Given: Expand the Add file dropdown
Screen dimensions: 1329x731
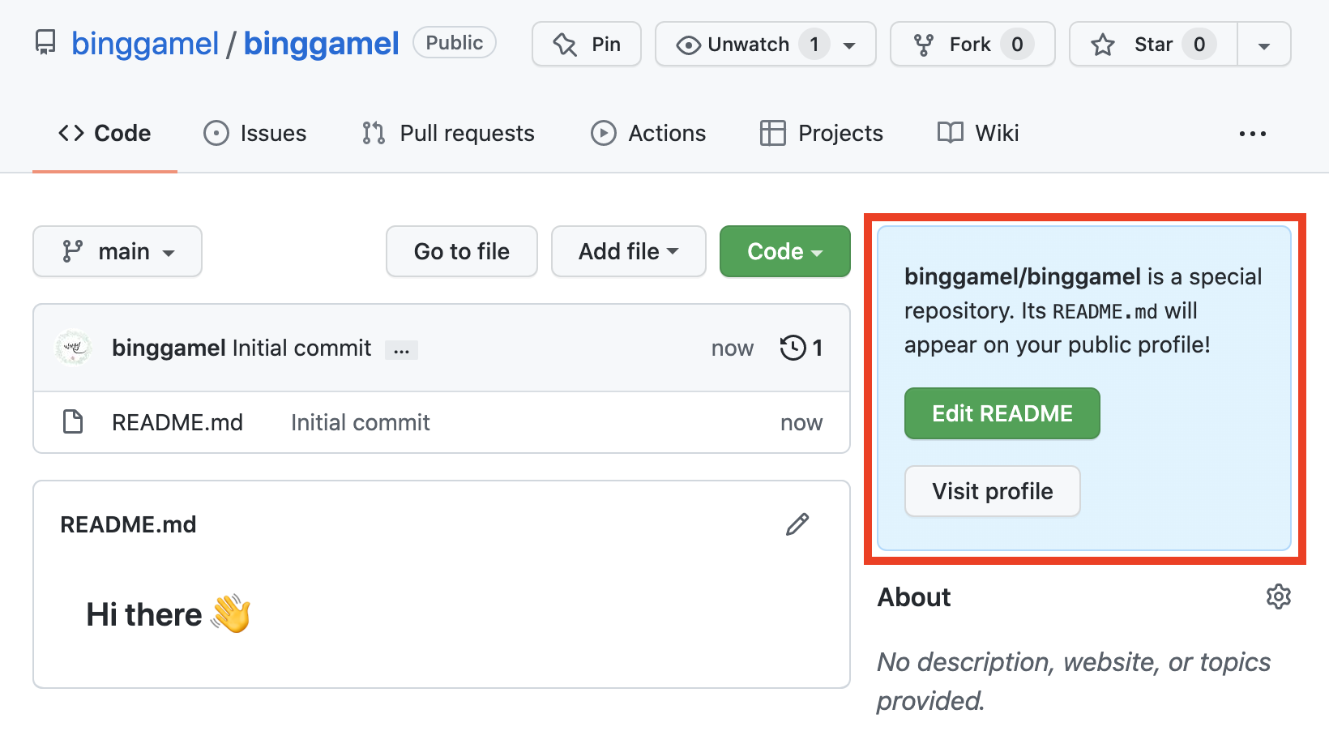Looking at the screenshot, I should [x=629, y=251].
